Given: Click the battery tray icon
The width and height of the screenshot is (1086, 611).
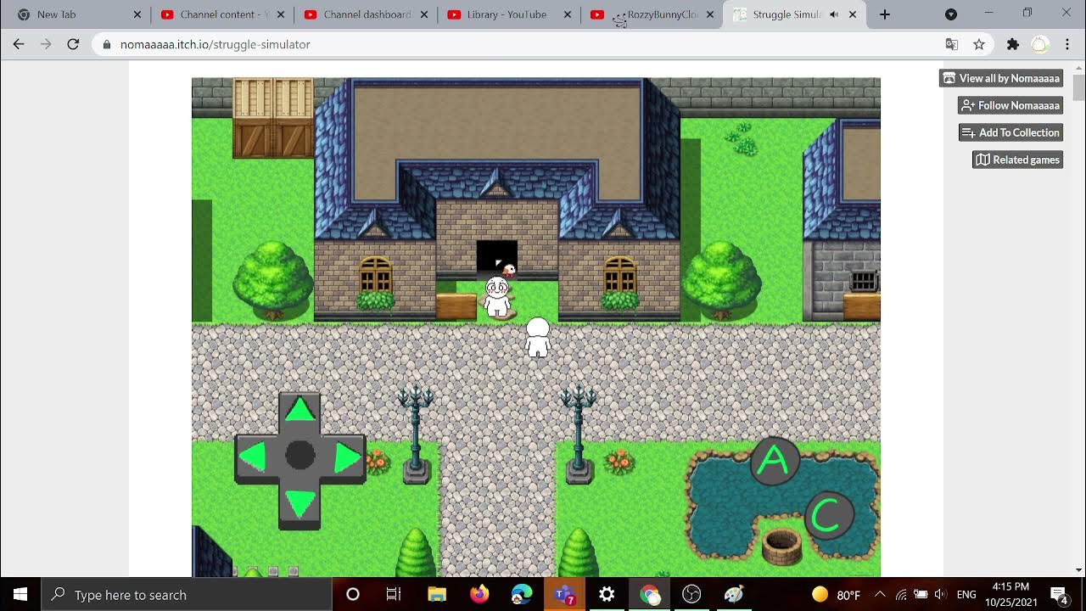Looking at the screenshot, I should coord(921,594).
